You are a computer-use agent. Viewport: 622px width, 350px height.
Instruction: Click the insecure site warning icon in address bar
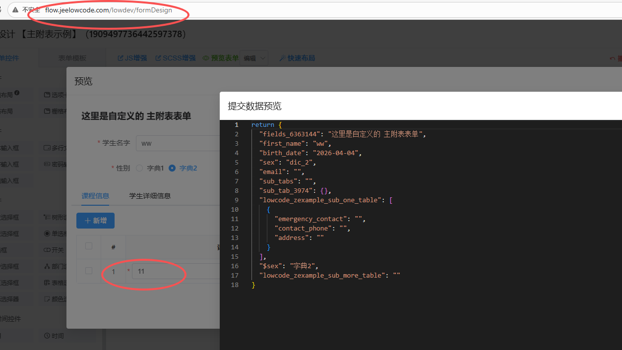pyautogui.click(x=15, y=10)
